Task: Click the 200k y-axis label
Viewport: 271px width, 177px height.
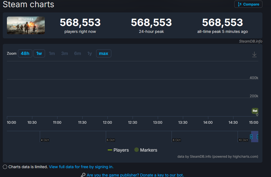Action: point(254,96)
